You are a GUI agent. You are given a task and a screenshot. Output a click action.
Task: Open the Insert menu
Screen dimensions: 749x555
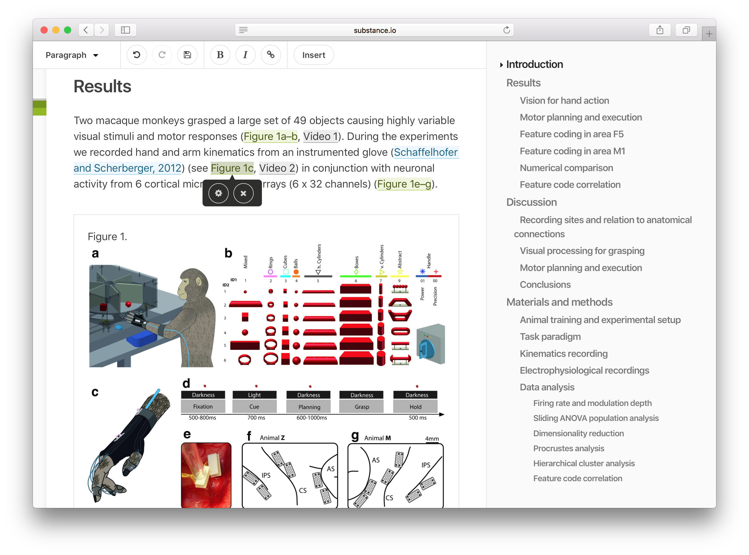[313, 55]
